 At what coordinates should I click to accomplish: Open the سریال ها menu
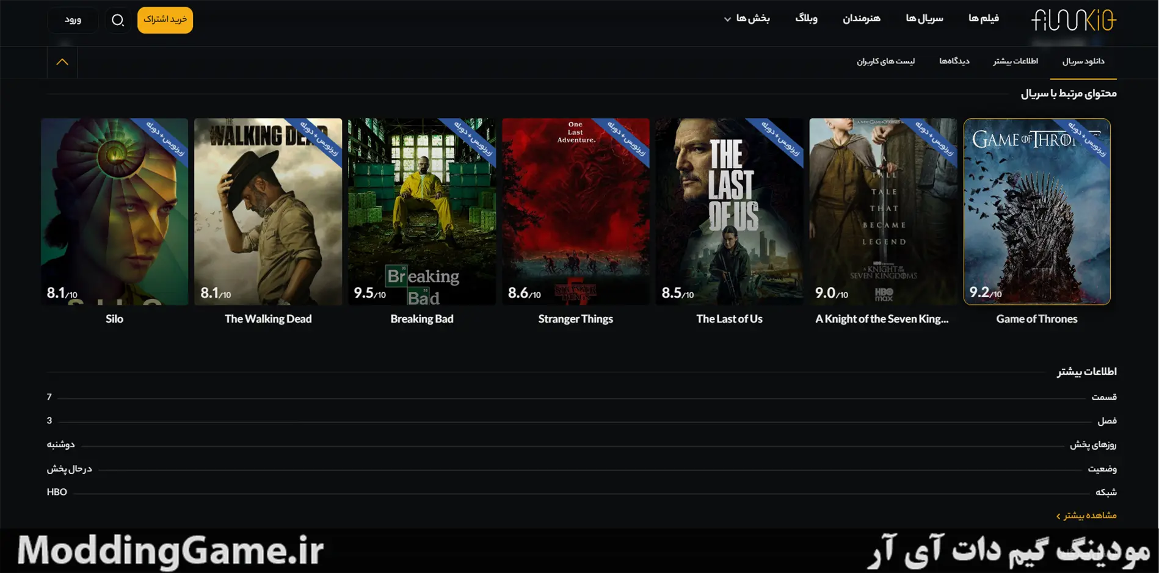(x=925, y=19)
